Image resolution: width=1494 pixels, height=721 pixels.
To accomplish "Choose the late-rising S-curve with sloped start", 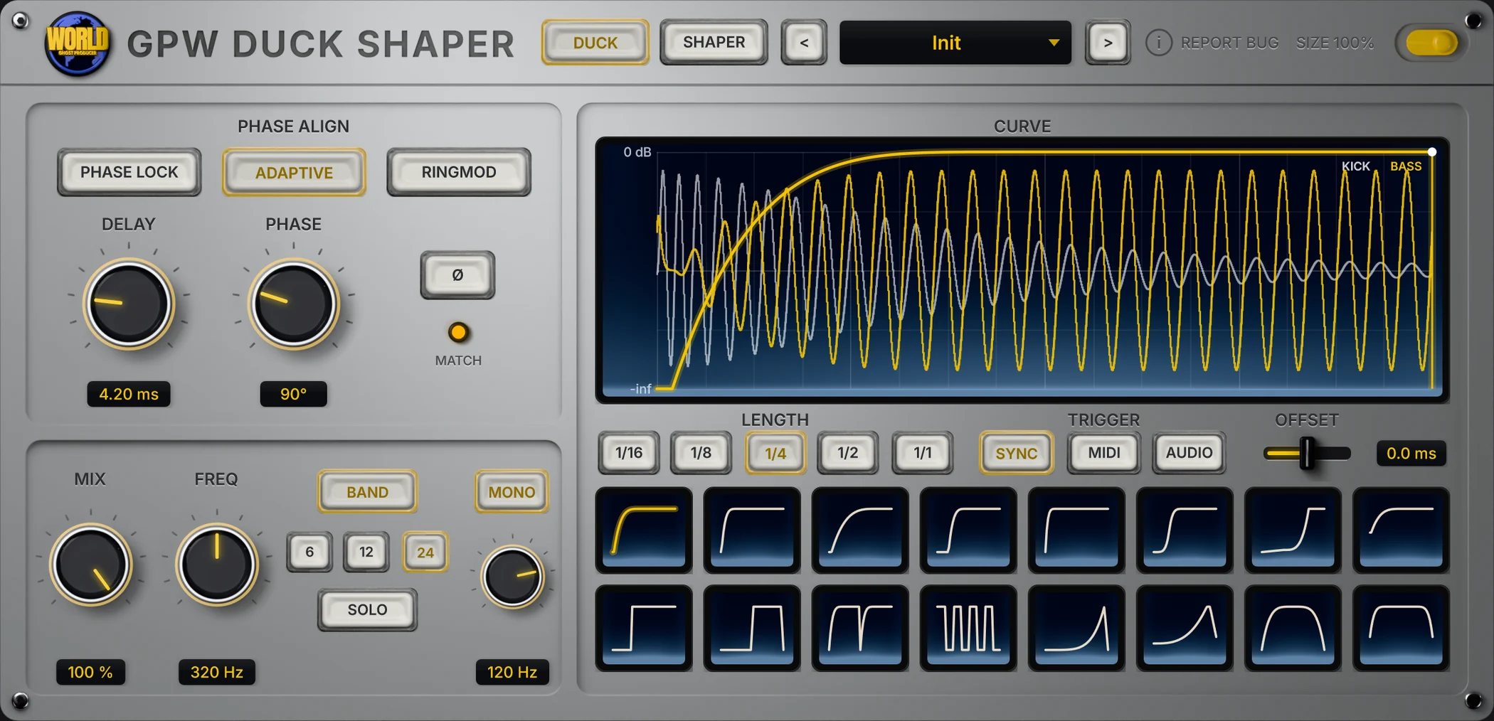I will (x=1293, y=530).
